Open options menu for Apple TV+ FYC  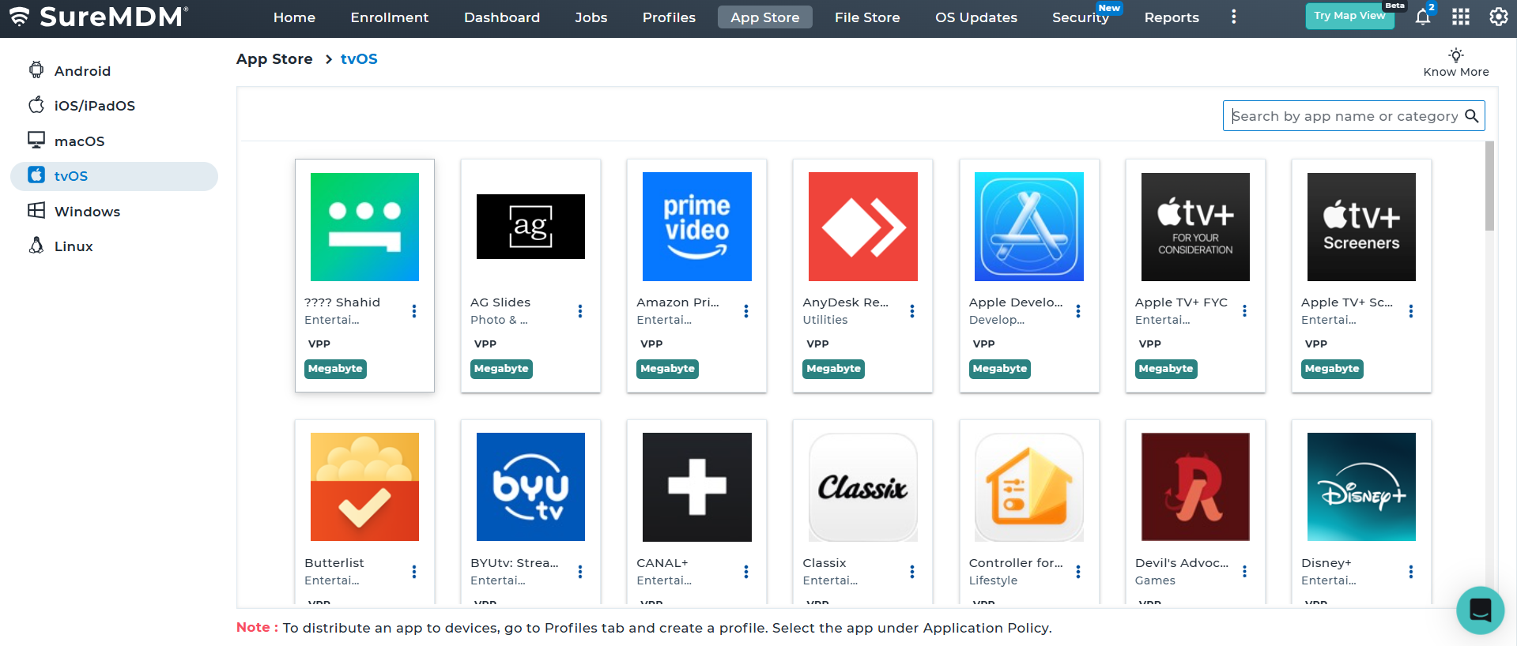click(1244, 311)
